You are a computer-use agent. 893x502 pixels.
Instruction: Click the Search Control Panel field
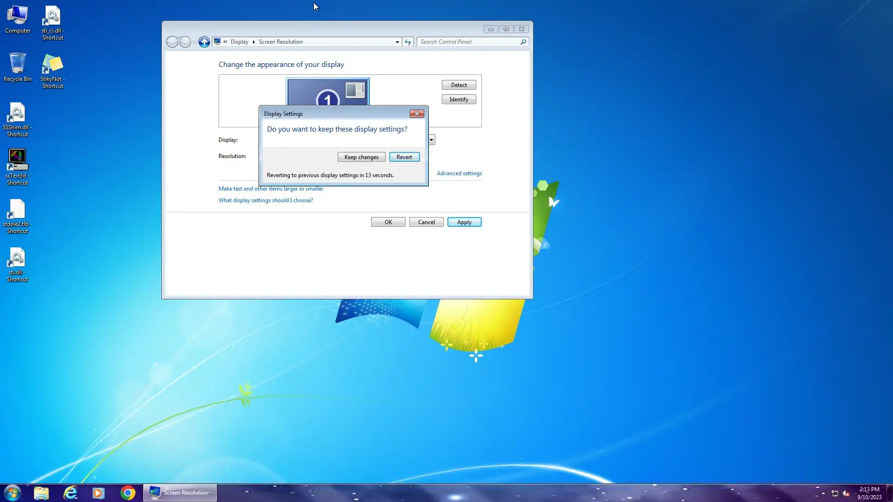(x=469, y=42)
